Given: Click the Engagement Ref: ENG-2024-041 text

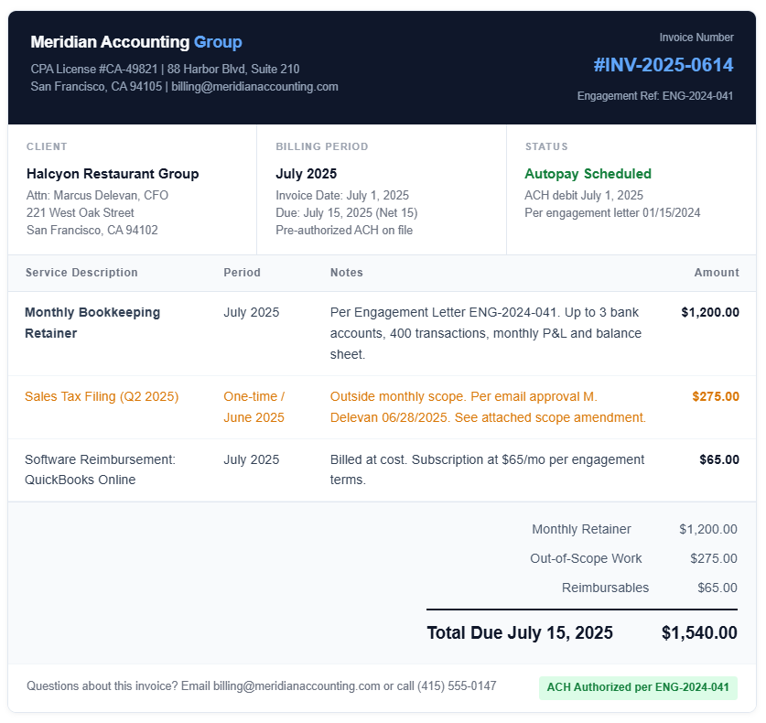Looking at the screenshot, I should coord(655,96).
